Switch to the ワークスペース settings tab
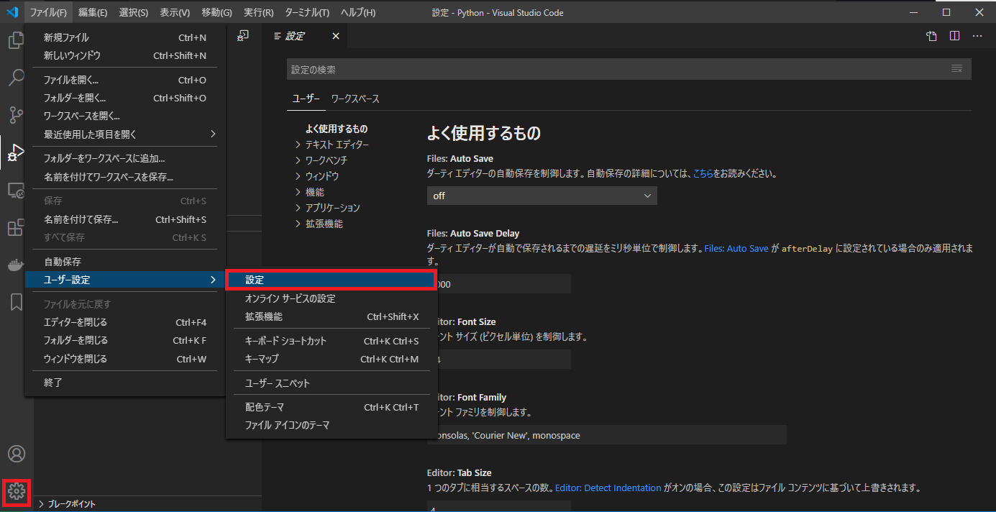The image size is (996, 512). 355,99
